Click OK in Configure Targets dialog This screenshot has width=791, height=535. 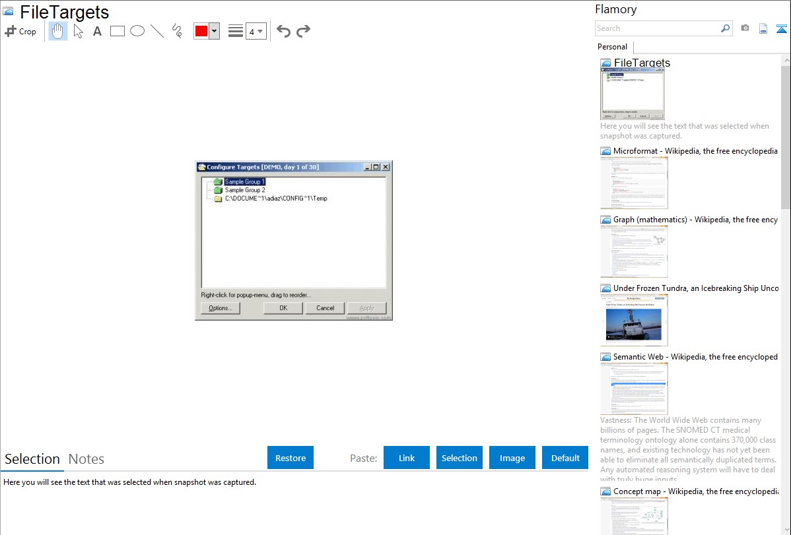click(283, 308)
